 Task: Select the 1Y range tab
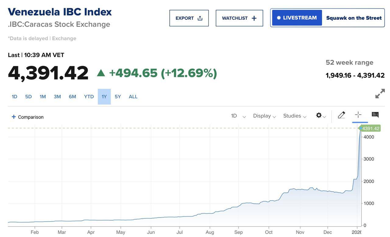[x=104, y=97]
